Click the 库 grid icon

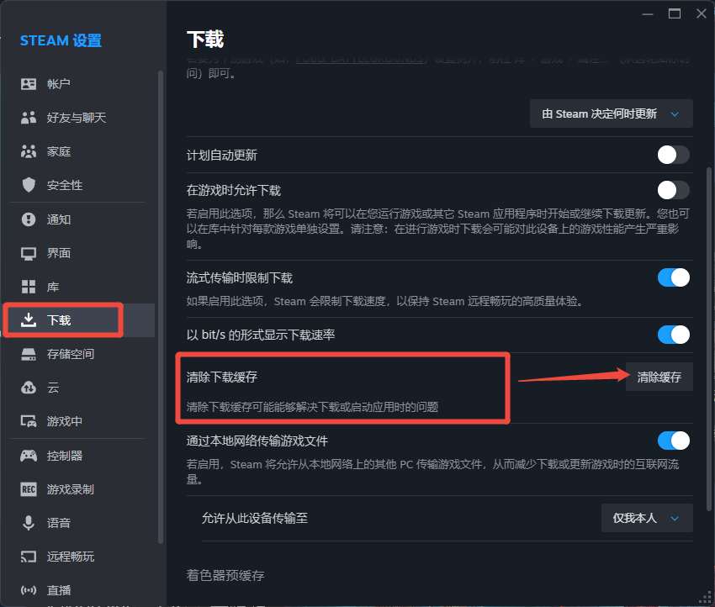click(29, 287)
